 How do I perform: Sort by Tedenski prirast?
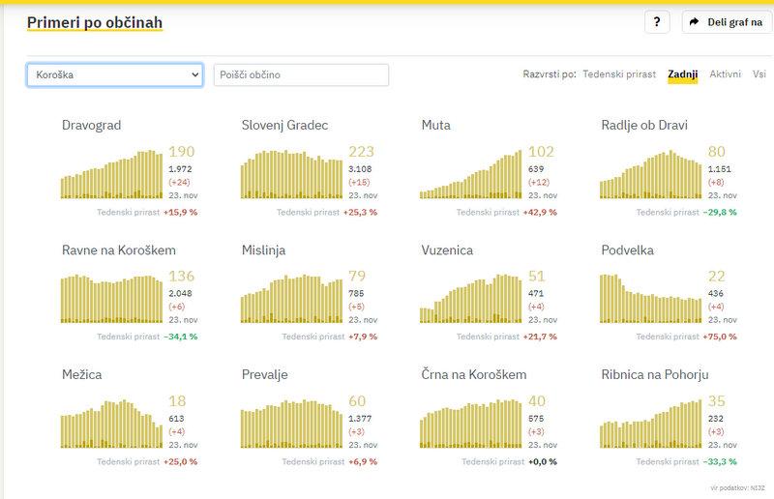click(x=619, y=74)
